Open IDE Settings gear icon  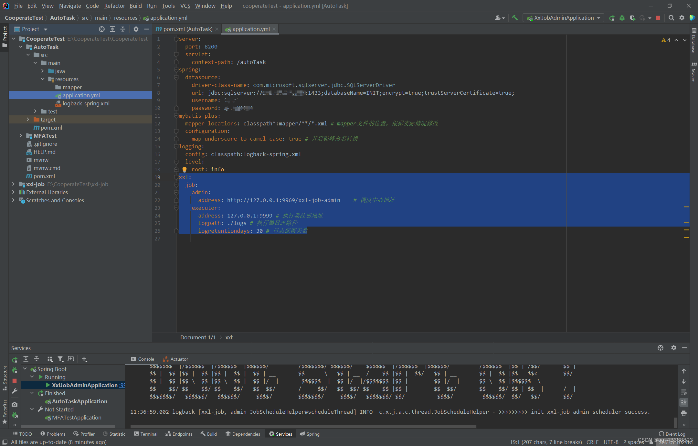coord(682,18)
